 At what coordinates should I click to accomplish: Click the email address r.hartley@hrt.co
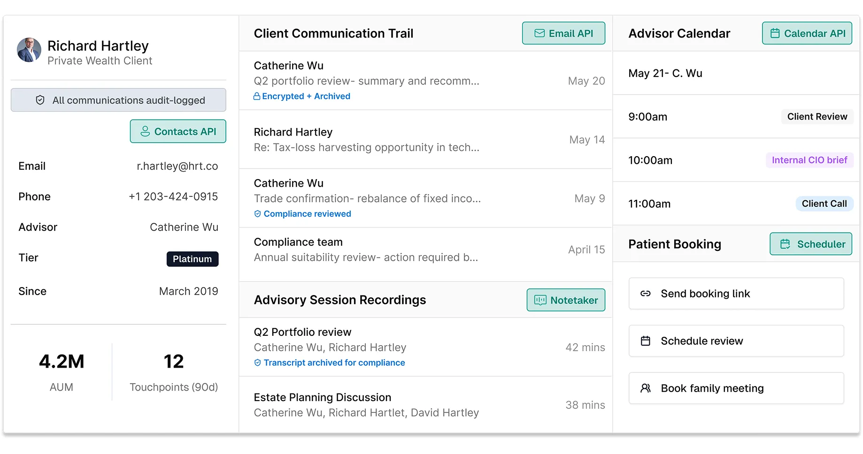177,166
